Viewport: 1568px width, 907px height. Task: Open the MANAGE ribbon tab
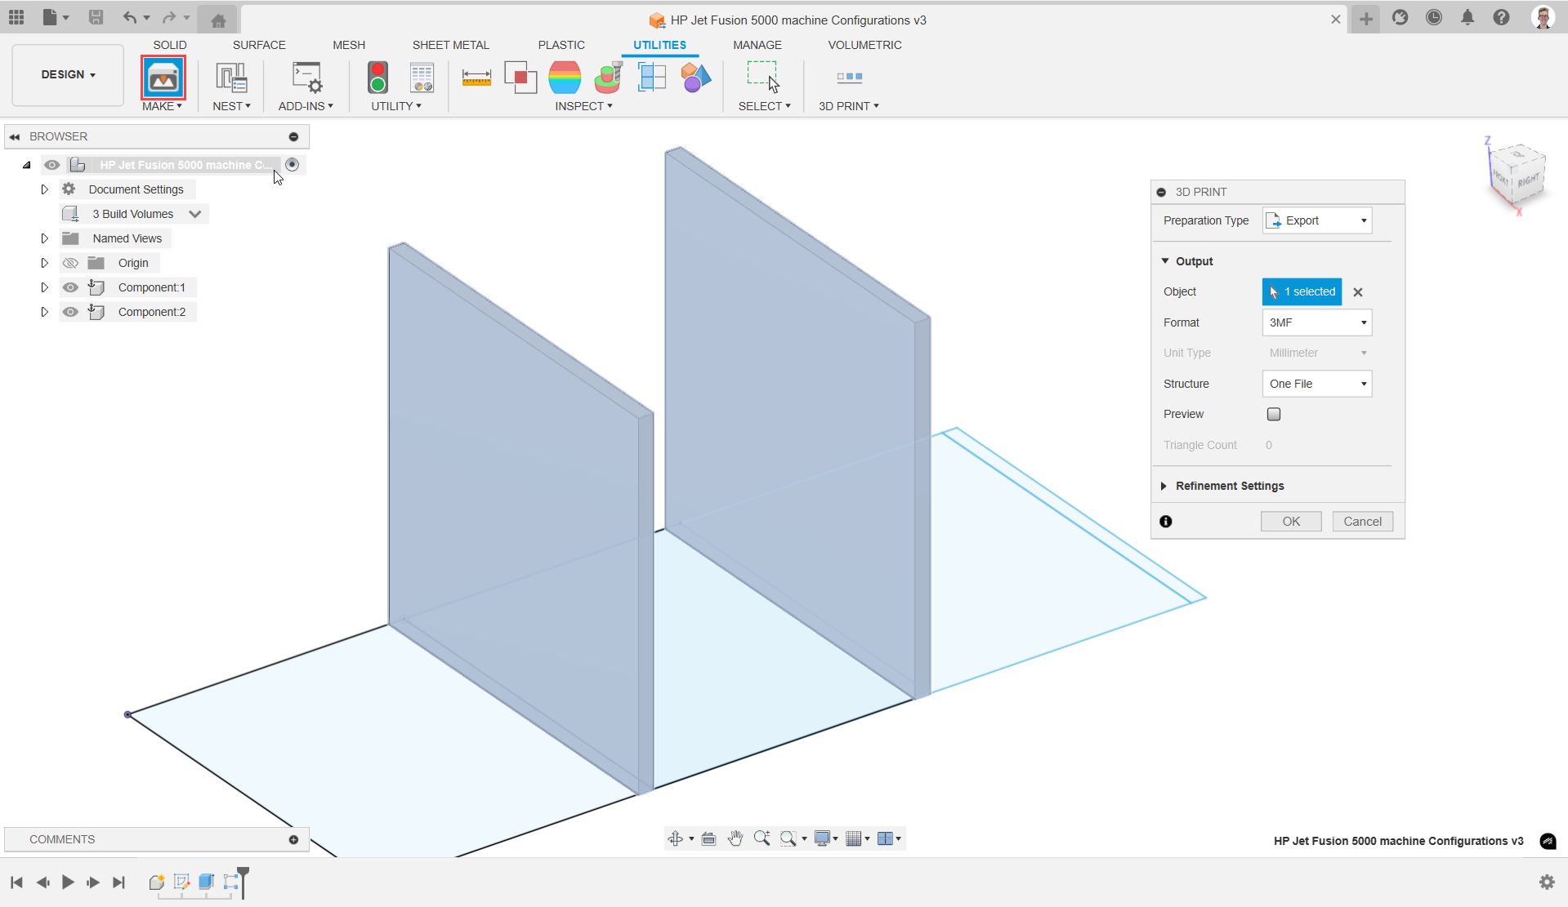click(757, 45)
